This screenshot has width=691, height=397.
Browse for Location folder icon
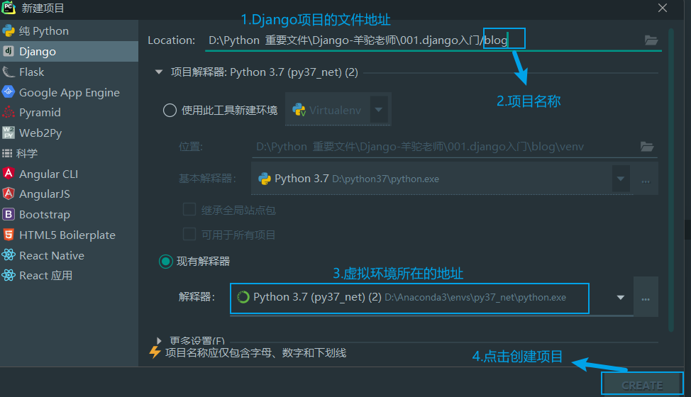coord(651,40)
